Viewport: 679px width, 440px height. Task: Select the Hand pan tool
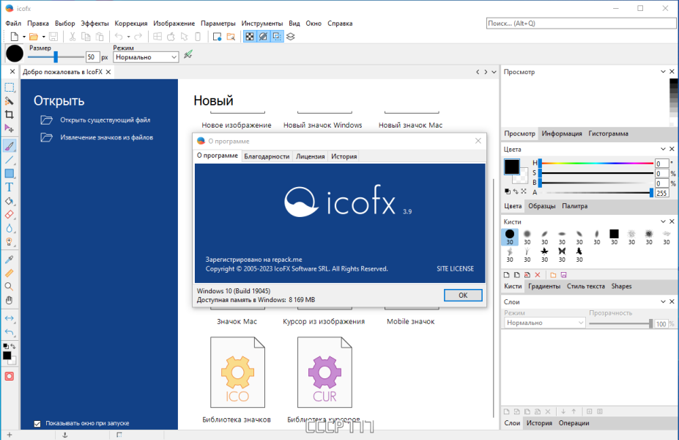9,300
